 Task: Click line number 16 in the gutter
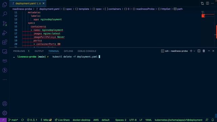pos(16,30)
